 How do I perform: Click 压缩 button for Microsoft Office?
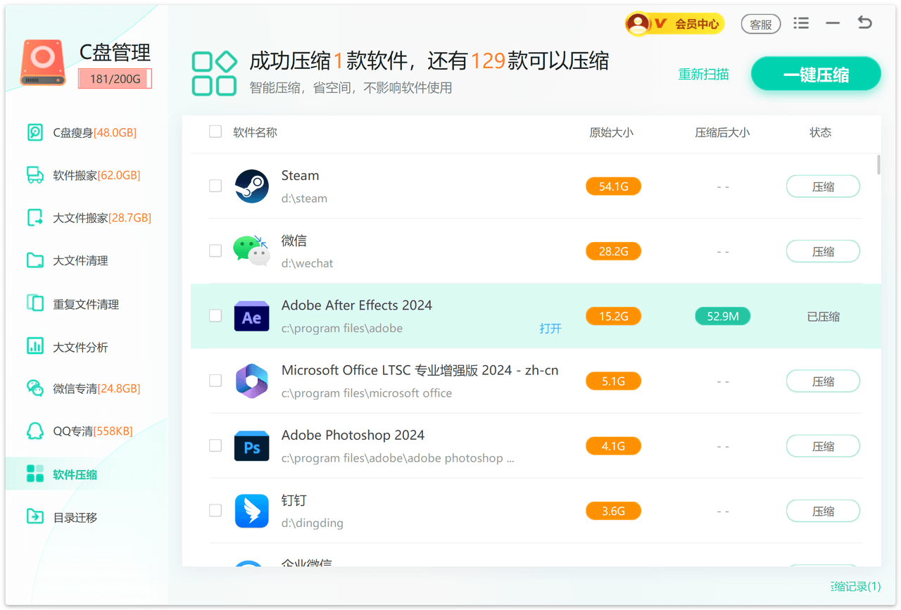click(x=822, y=381)
